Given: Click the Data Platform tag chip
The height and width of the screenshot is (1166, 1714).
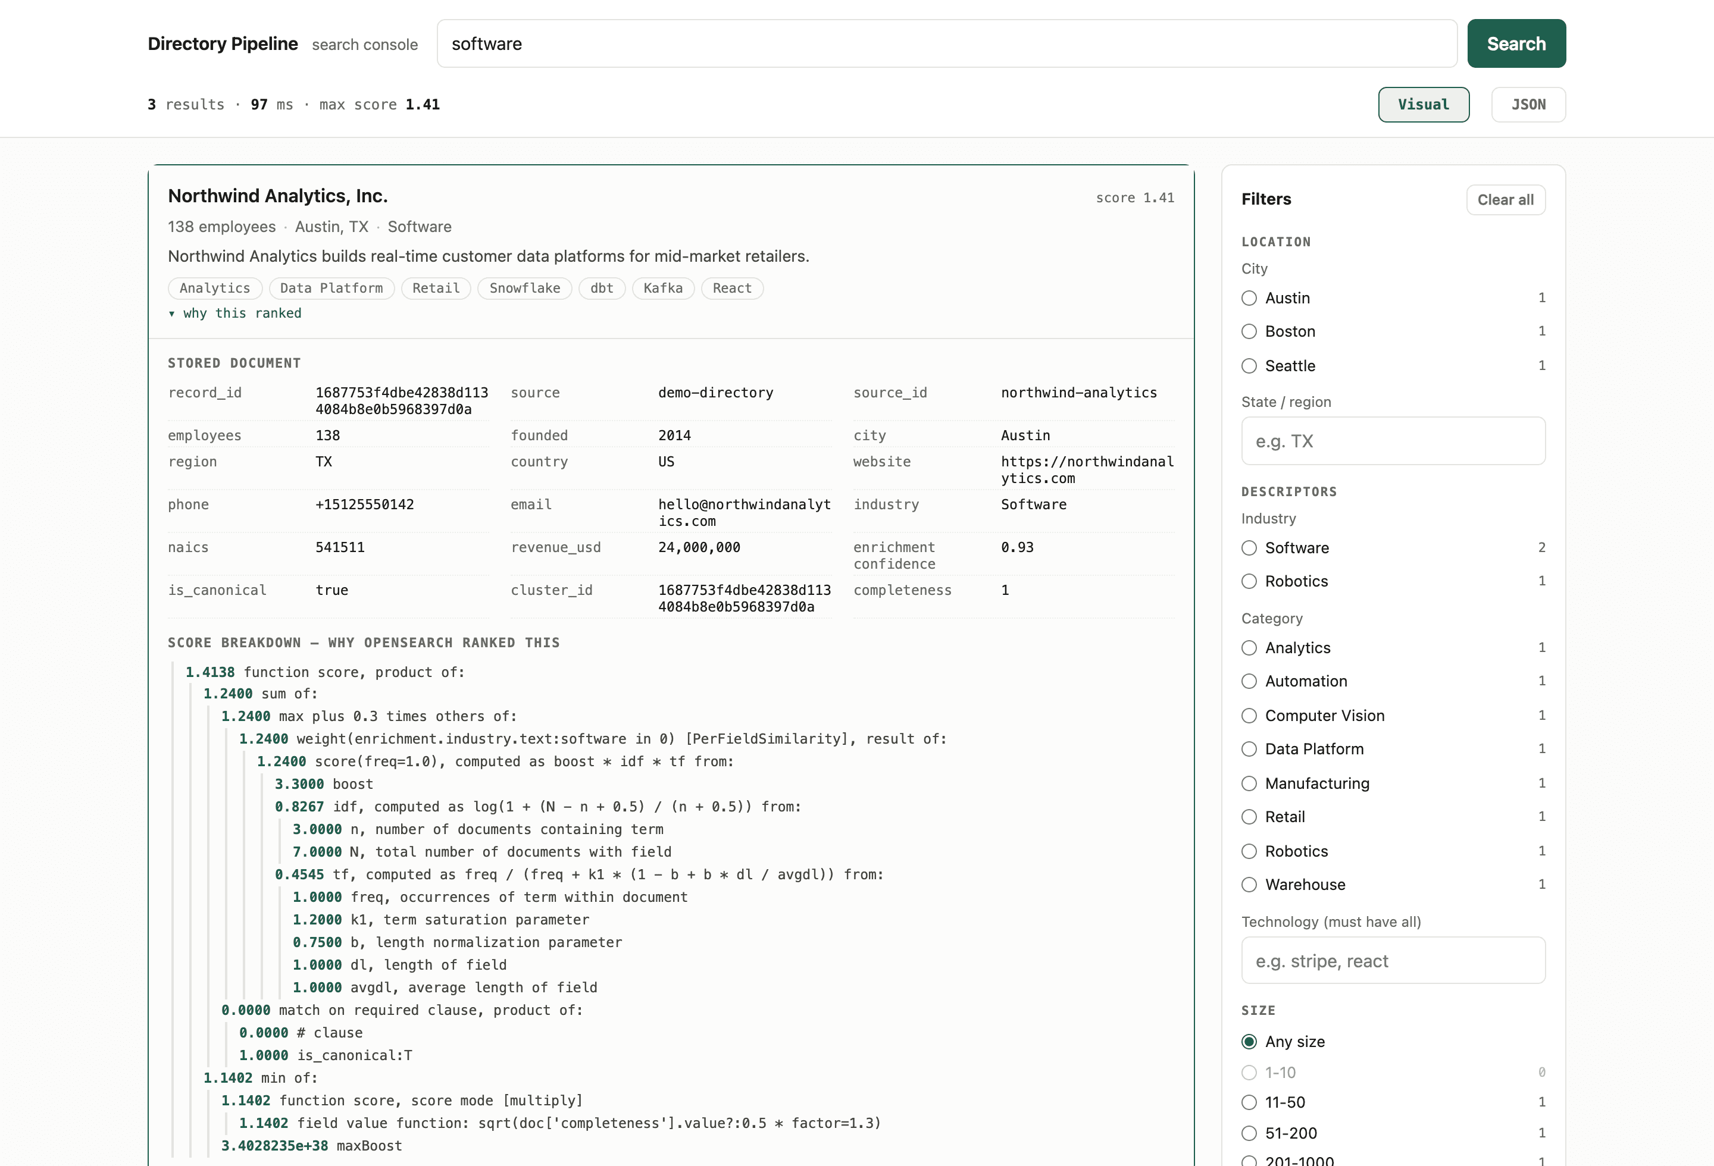Looking at the screenshot, I should (x=331, y=288).
